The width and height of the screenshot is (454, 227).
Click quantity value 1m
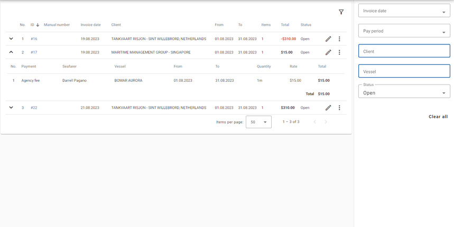(x=260, y=81)
